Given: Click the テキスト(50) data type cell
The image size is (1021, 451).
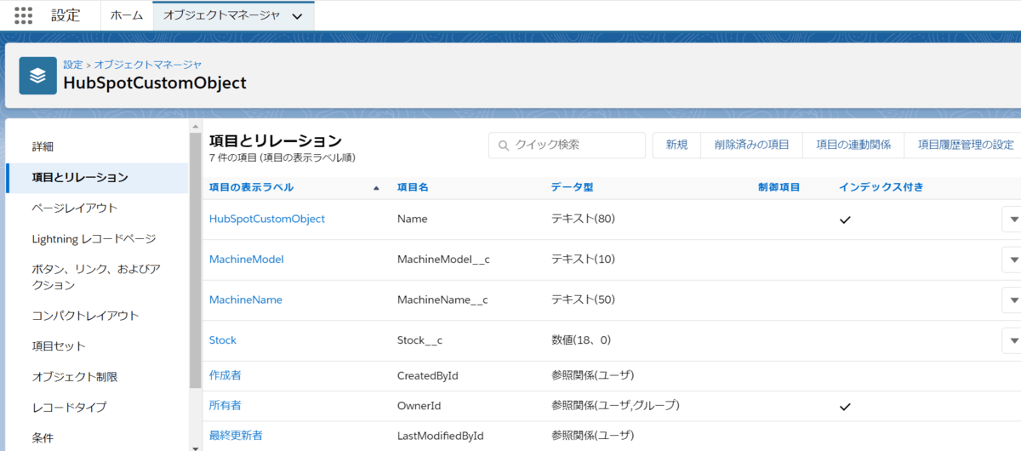Looking at the screenshot, I should tap(583, 300).
